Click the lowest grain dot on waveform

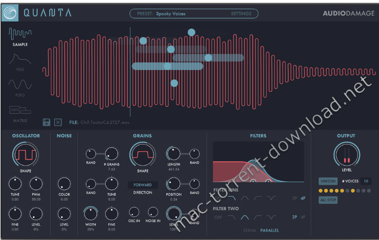[x=174, y=84]
